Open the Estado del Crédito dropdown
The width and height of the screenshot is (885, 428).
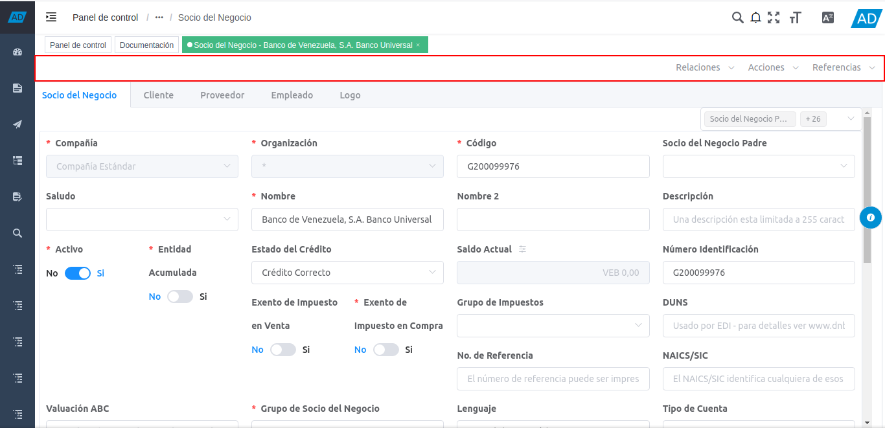point(347,273)
